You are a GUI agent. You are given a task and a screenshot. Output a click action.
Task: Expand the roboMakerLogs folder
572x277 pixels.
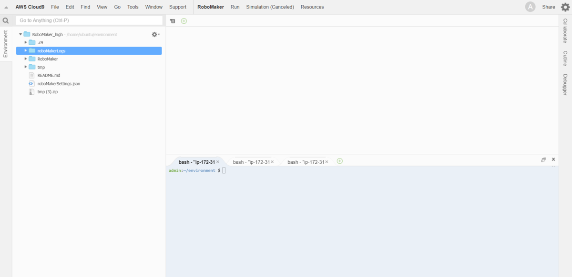pyautogui.click(x=26, y=50)
